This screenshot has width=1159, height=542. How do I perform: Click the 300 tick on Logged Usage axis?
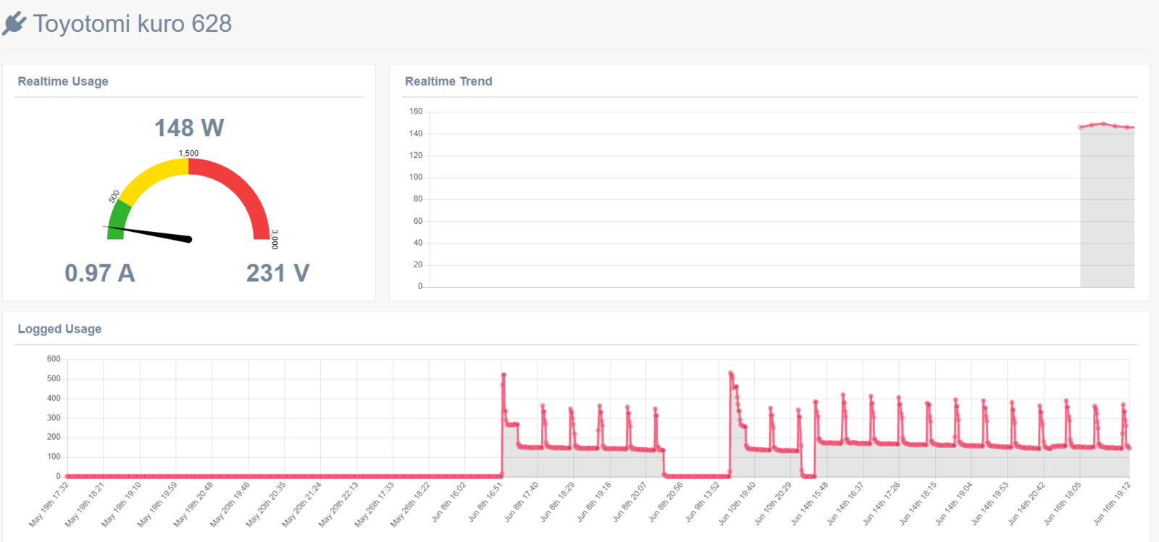pos(54,417)
